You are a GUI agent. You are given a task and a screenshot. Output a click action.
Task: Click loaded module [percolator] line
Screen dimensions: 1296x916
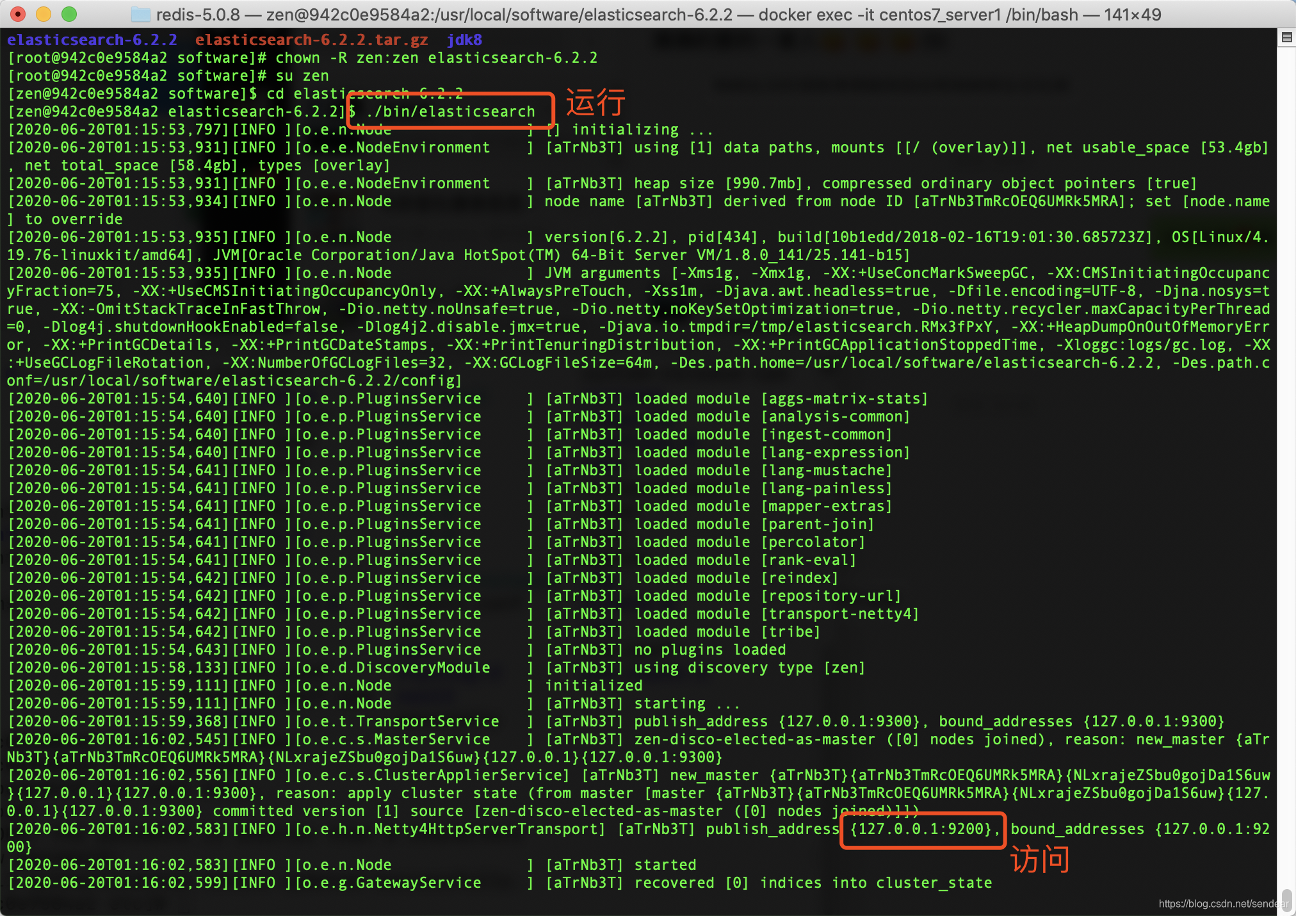[x=436, y=542]
